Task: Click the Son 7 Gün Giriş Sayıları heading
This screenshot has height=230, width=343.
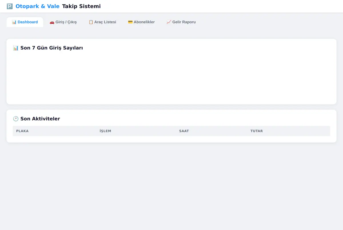Action: pyautogui.click(x=48, y=48)
